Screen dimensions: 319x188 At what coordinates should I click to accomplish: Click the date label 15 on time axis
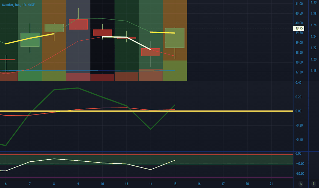pos(175,184)
